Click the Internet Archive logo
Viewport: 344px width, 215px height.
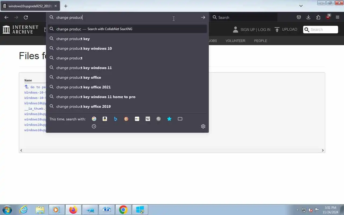(x=21, y=30)
